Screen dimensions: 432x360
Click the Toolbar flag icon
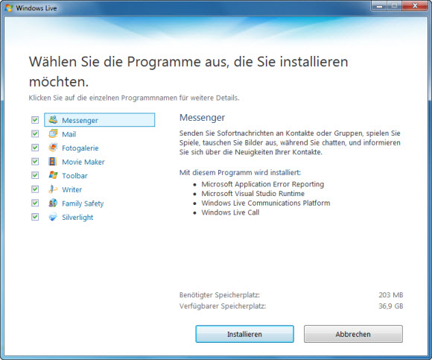click(53, 175)
